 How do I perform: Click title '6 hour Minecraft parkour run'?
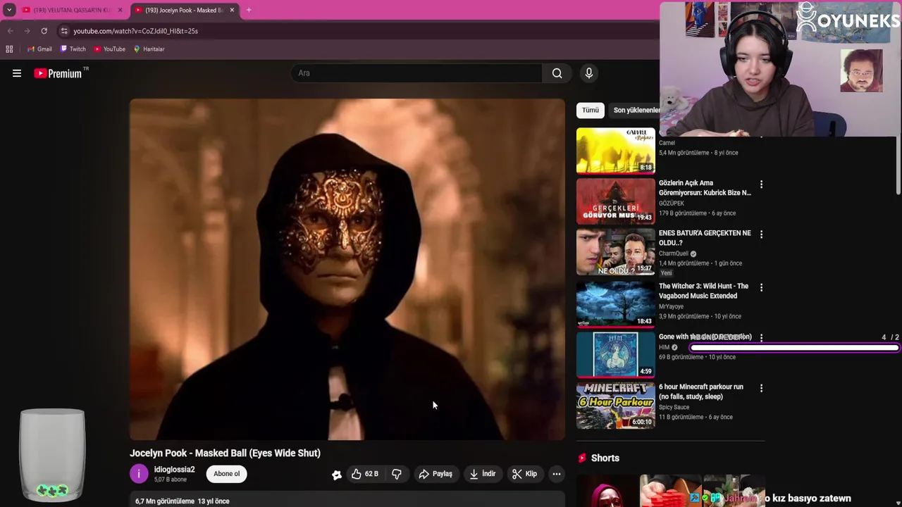click(x=701, y=392)
